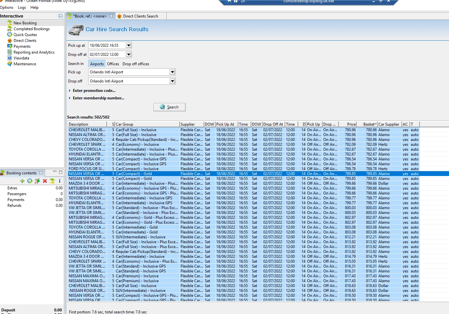Close the Book. ref. <none> tab
The height and width of the screenshot is (314, 449).
tap(111, 16)
